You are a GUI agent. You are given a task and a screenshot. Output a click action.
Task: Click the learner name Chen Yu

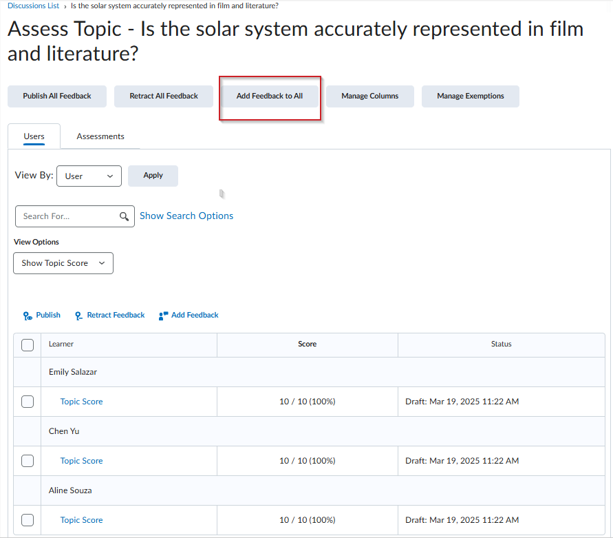(x=64, y=431)
